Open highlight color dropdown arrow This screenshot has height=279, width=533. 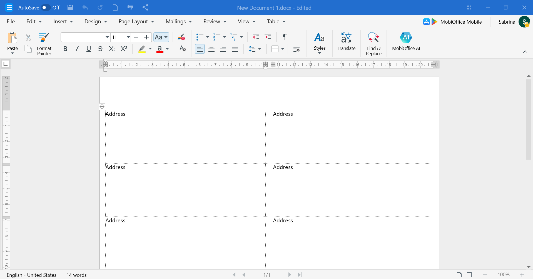tap(150, 49)
